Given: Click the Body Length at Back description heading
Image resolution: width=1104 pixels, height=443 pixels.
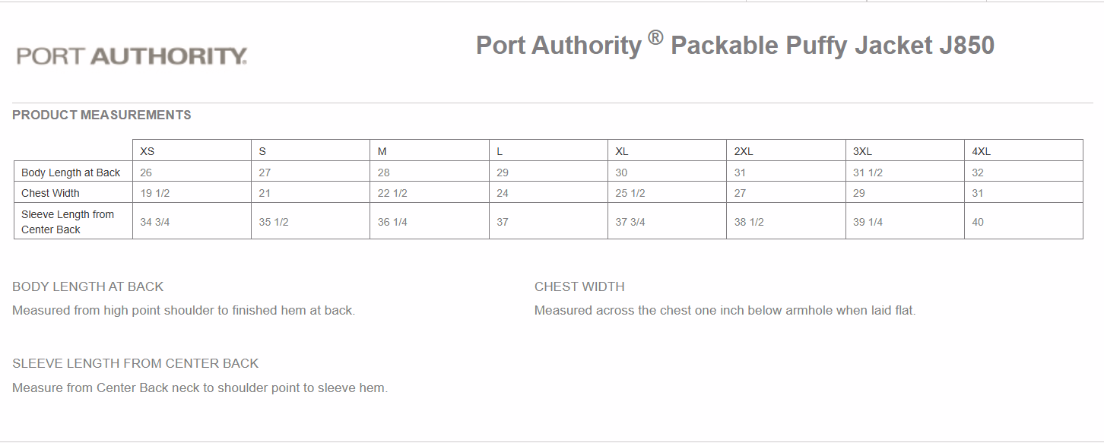Looking at the screenshot, I should tap(88, 286).
